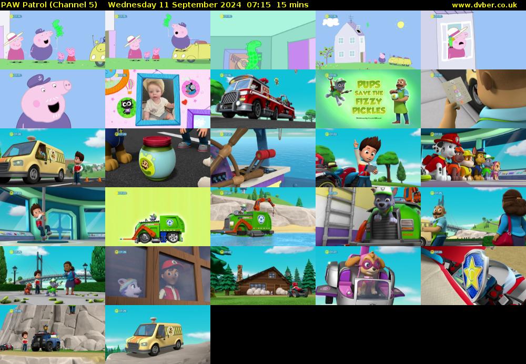Select thumbnail of Skye in pink helicopter
Image resolution: width=526 pixels, height=364 pixels.
[x=368, y=276]
